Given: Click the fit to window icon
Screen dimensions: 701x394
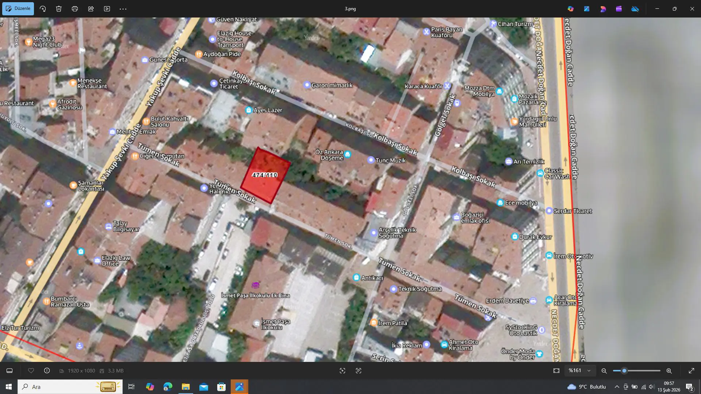Looking at the screenshot, I should point(556,371).
